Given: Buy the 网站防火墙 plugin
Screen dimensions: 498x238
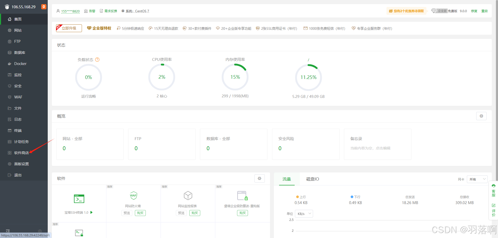Looking at the screenshot, I should (140, 213).
